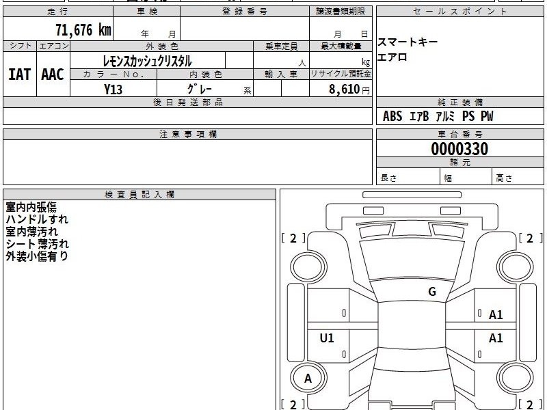Click the G mark on the windshield diagram
The image size is (547, 410).
coord(432,292)
